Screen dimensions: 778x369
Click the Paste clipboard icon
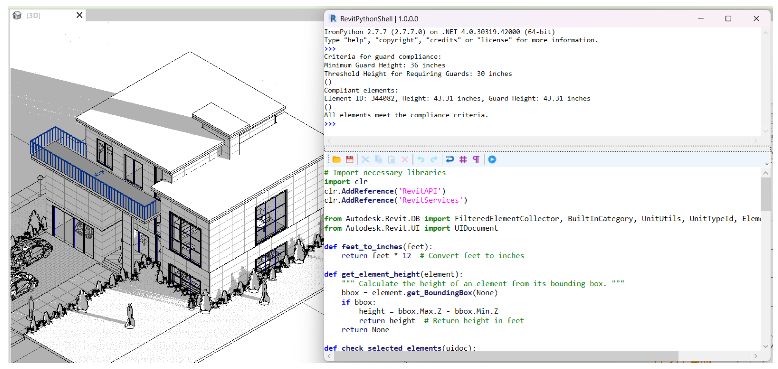point(391,159)
